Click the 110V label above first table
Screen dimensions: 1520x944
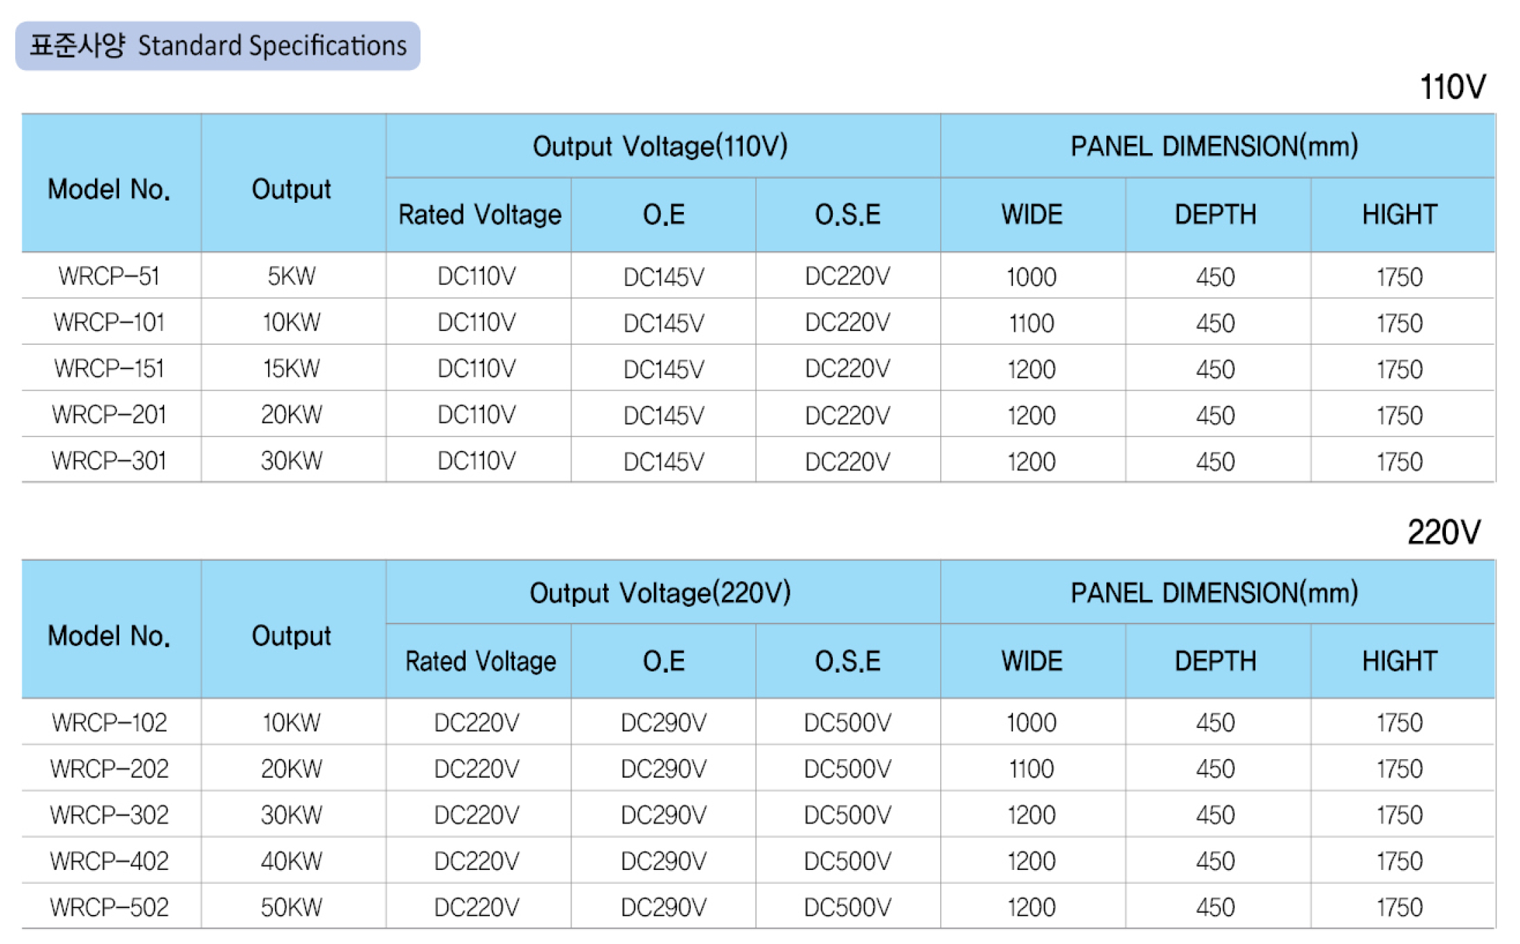click(x=1451, y=87)
